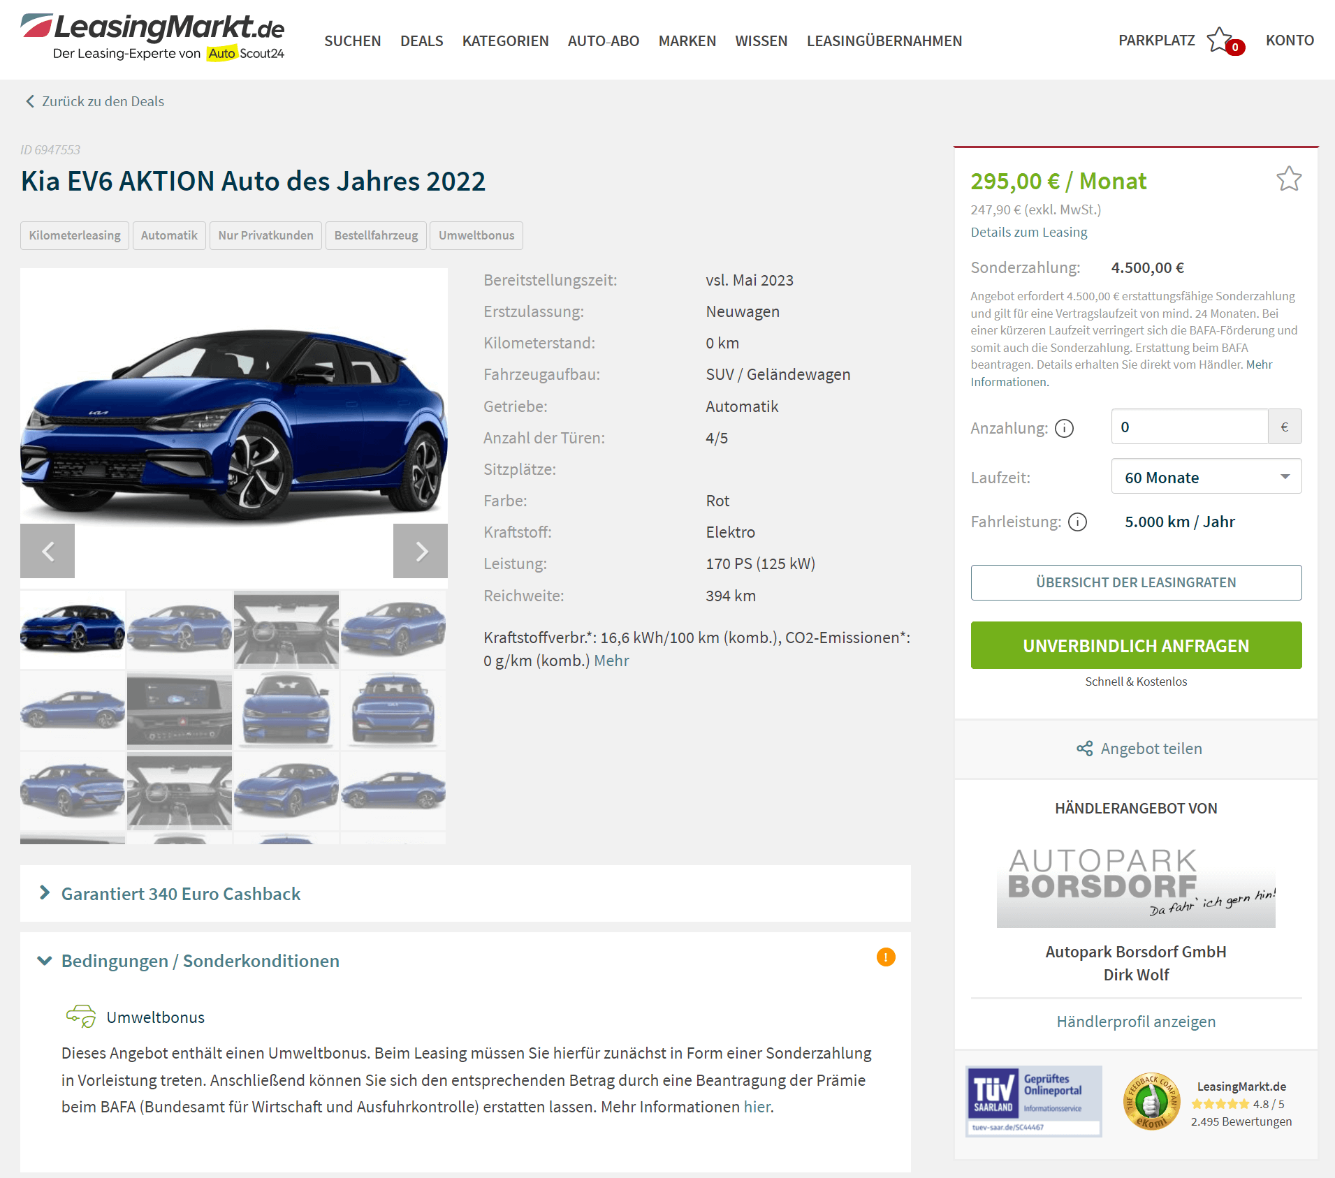Open the WISSEN menu
The width and height of the screenshot is (1335, 1178).
coord(761,41)
